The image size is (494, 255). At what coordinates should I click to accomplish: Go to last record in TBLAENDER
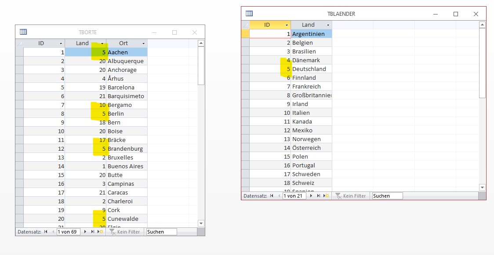click(x=319, y=196)
